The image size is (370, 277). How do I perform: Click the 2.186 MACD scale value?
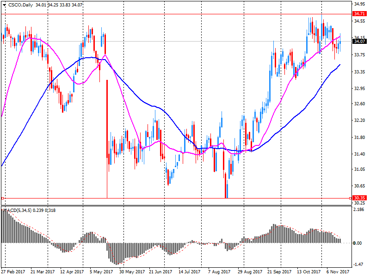click(359, 210)
